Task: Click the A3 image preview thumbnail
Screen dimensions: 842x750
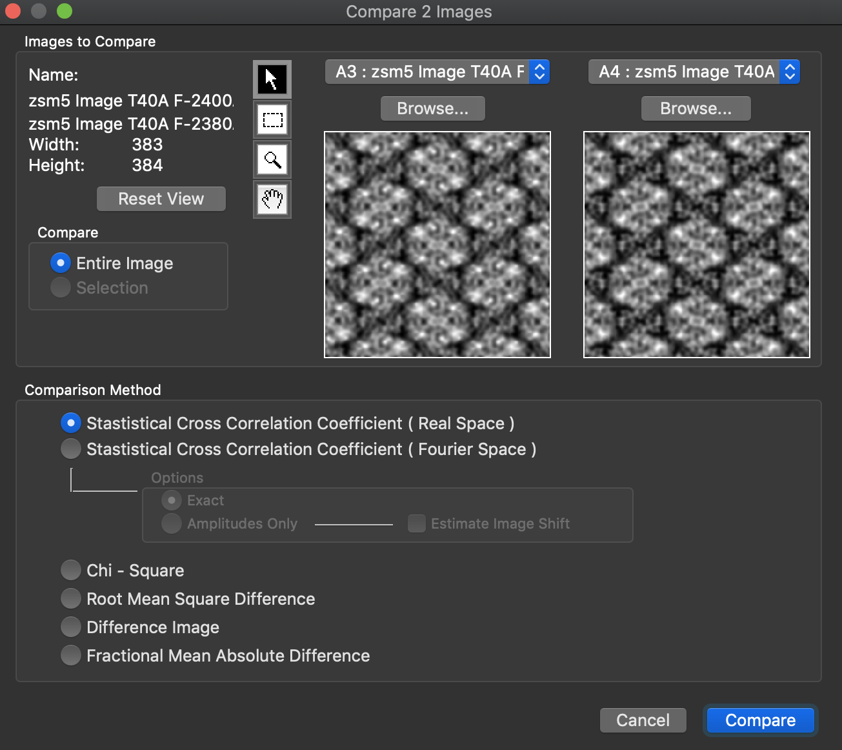Action: [437, 245]
